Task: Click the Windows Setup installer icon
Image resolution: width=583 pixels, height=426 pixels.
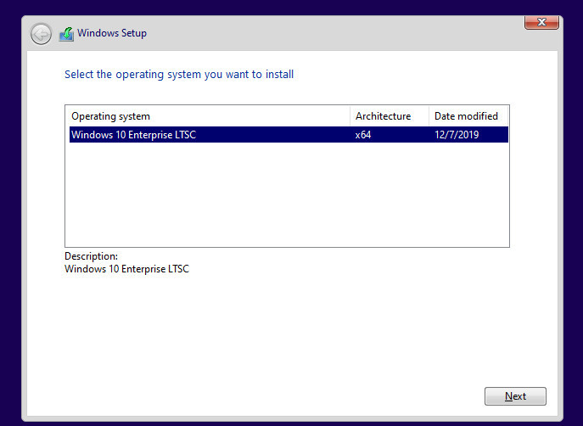Action: tap(66, 34)
